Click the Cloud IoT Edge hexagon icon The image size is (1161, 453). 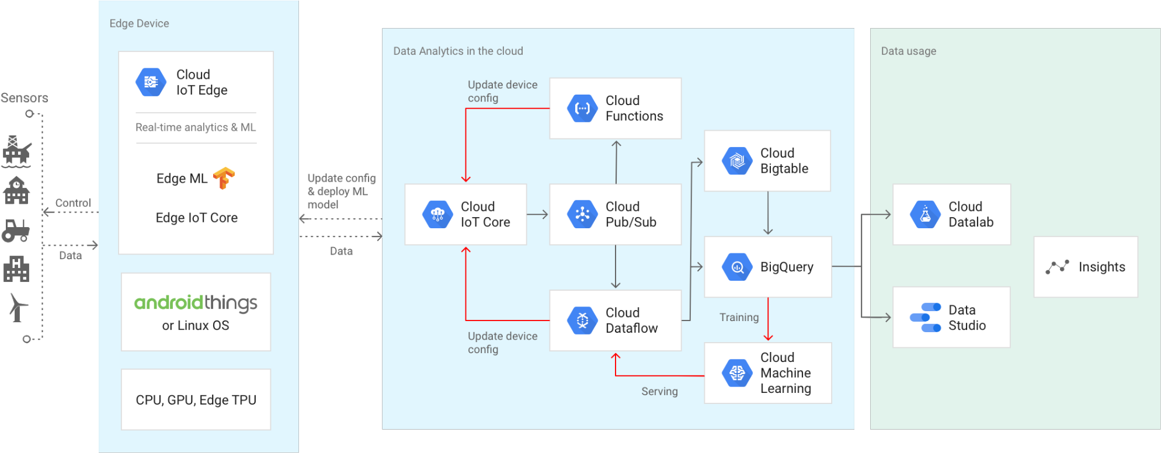click(x=151, y=82)
